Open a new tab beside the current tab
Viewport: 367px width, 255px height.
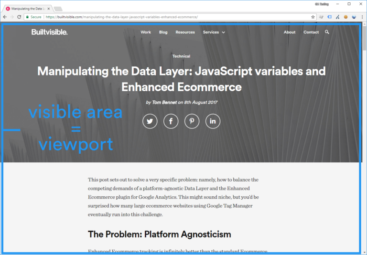point(58,9)
